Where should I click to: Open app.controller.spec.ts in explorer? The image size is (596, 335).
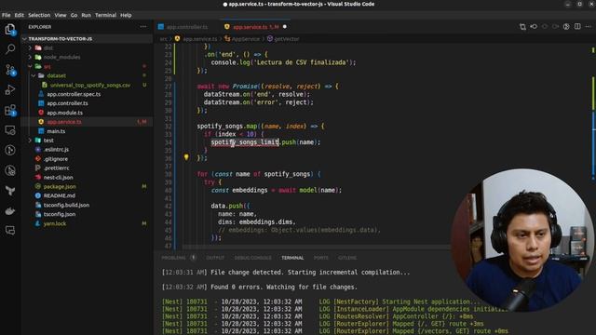pos(74,94)
